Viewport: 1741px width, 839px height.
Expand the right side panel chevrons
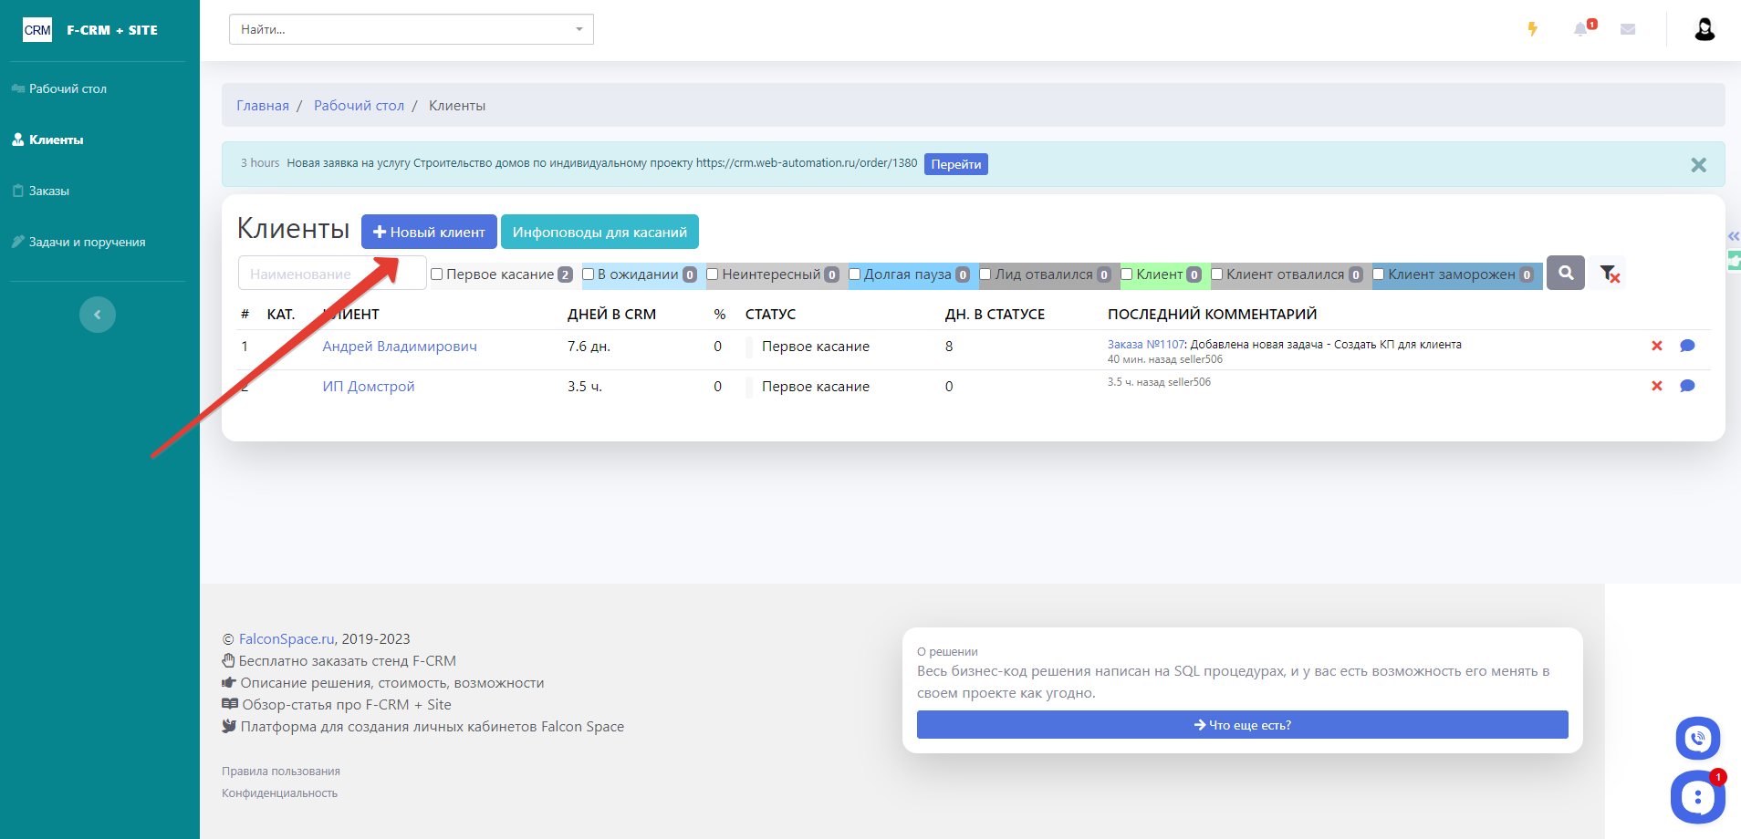(x=1733, y=236)
